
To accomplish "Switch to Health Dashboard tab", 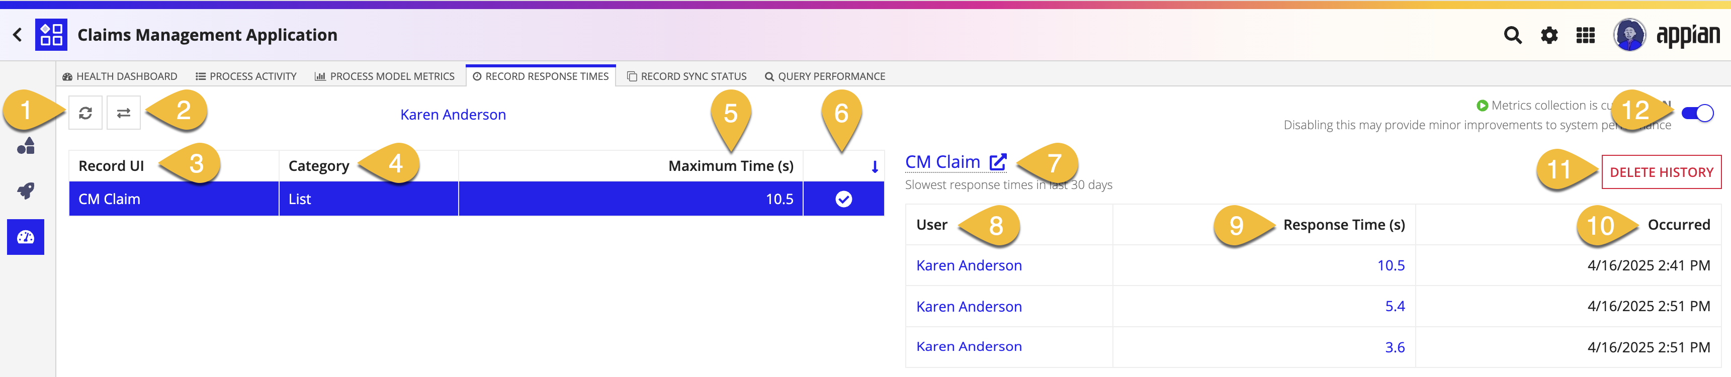I will 120,76.
